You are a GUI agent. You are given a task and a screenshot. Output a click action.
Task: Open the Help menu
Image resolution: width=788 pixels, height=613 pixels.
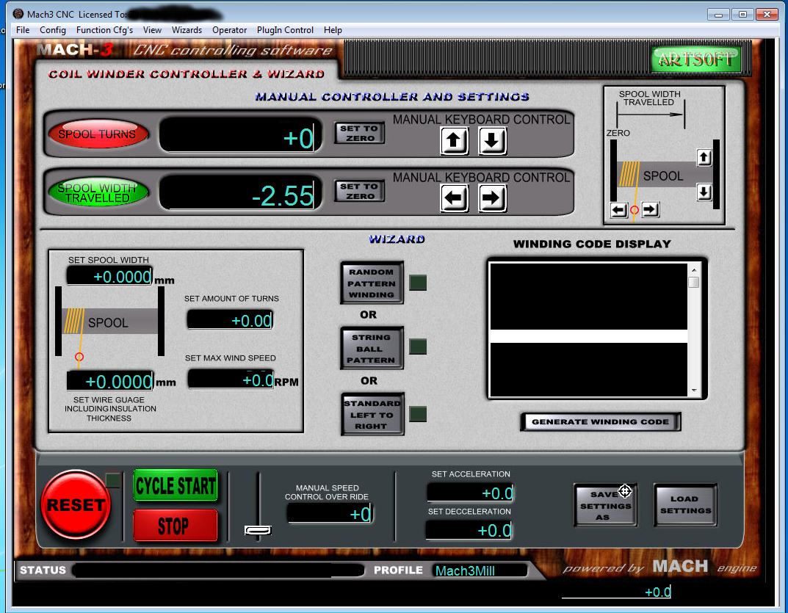tap(333, 30)
